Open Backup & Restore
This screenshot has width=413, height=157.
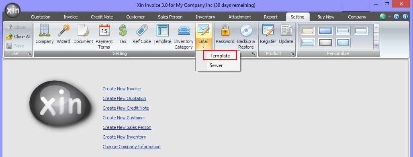246,37
